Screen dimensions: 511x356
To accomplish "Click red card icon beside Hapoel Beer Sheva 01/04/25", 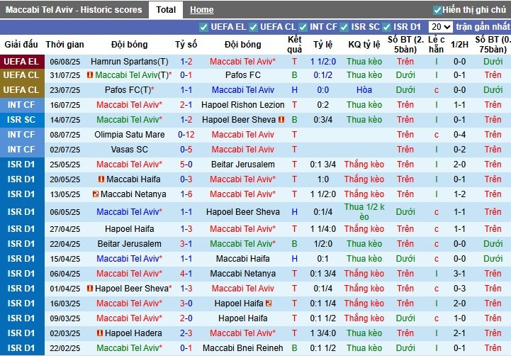I will 90,289.
